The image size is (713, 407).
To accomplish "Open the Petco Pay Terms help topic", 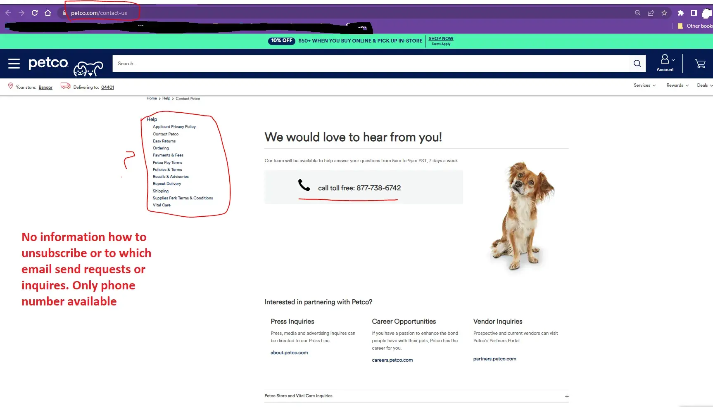I will [167, 163].
